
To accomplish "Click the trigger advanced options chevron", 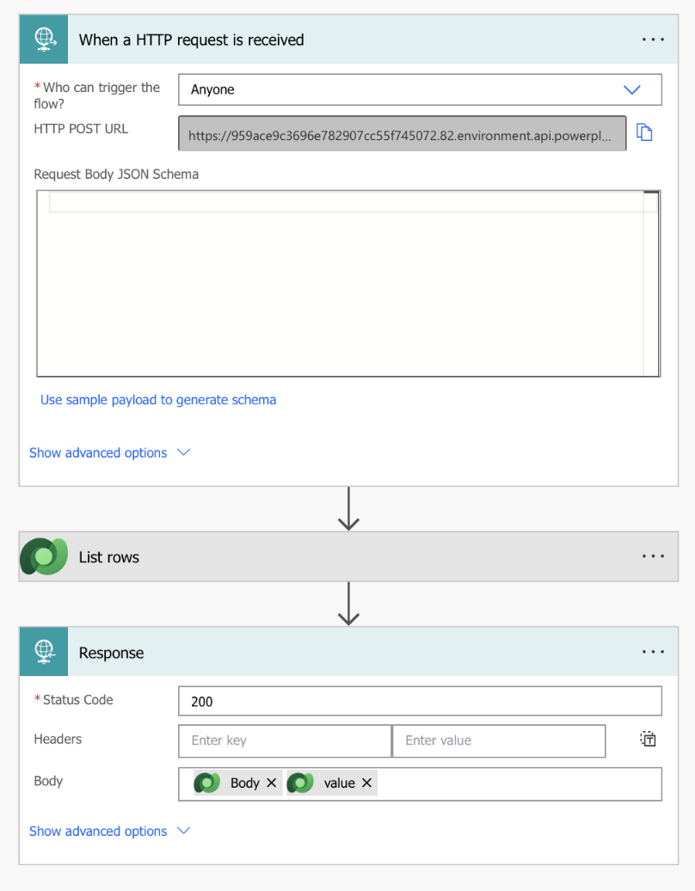I will pyautogui.click(x=183, y=452).
